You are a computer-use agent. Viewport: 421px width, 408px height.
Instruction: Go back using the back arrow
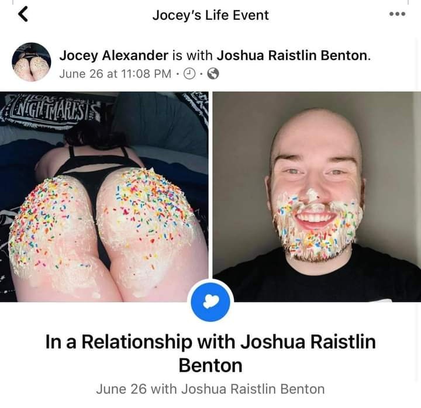click(x=23, y=14)
